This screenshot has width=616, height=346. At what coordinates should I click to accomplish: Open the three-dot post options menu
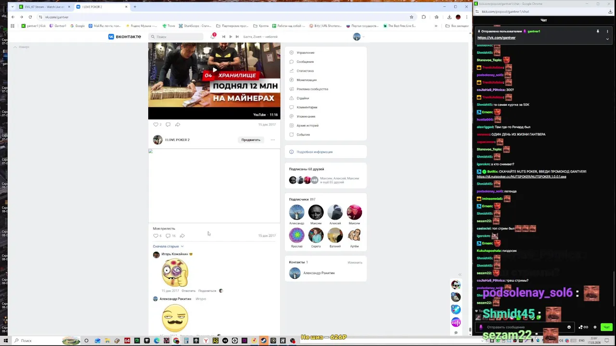point(272,140)
